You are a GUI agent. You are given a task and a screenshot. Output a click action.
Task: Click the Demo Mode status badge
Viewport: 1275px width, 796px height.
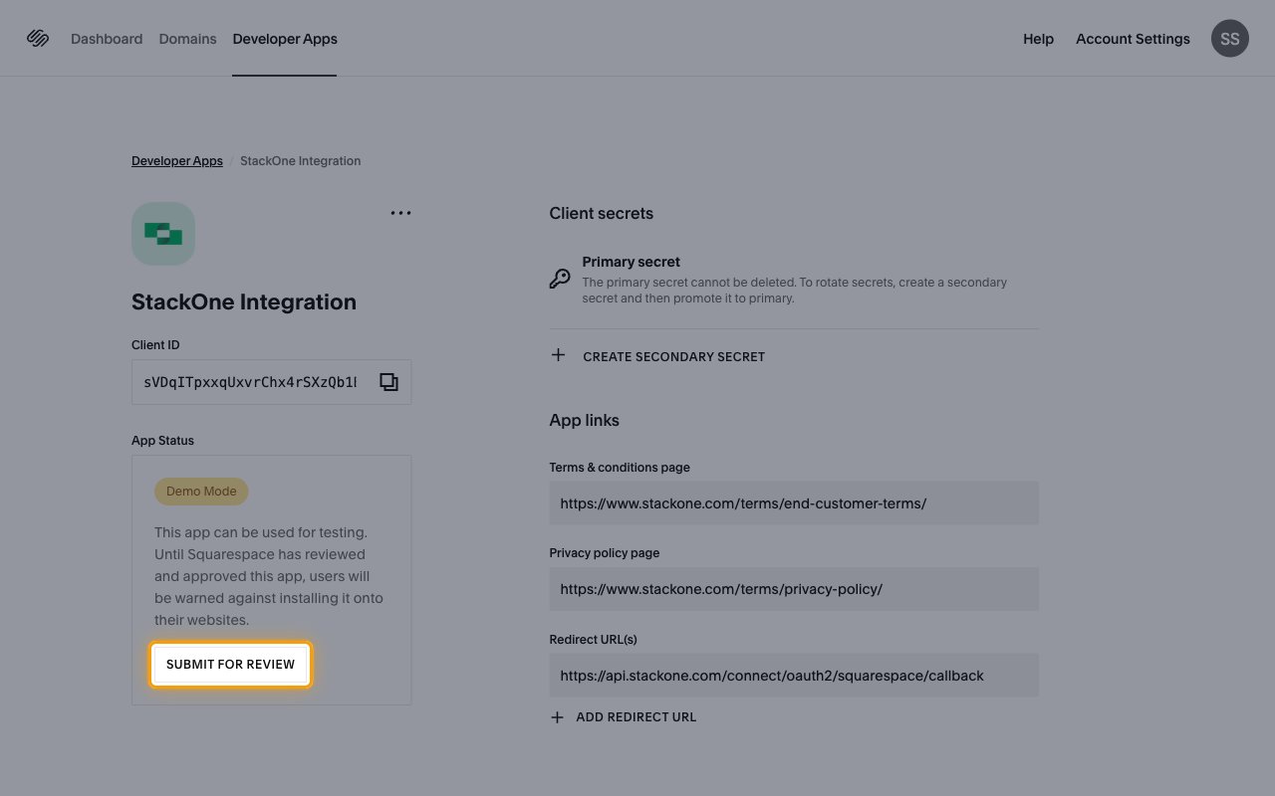201,492
